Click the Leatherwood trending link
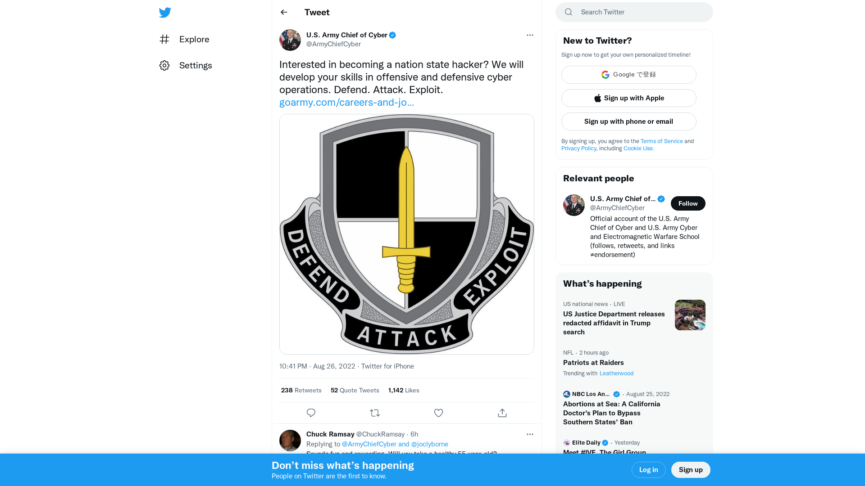865x486 pixels. 616,373
